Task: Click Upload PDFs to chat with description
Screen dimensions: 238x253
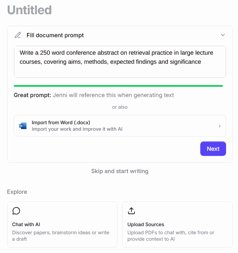Action: click(x=171, y=236)
